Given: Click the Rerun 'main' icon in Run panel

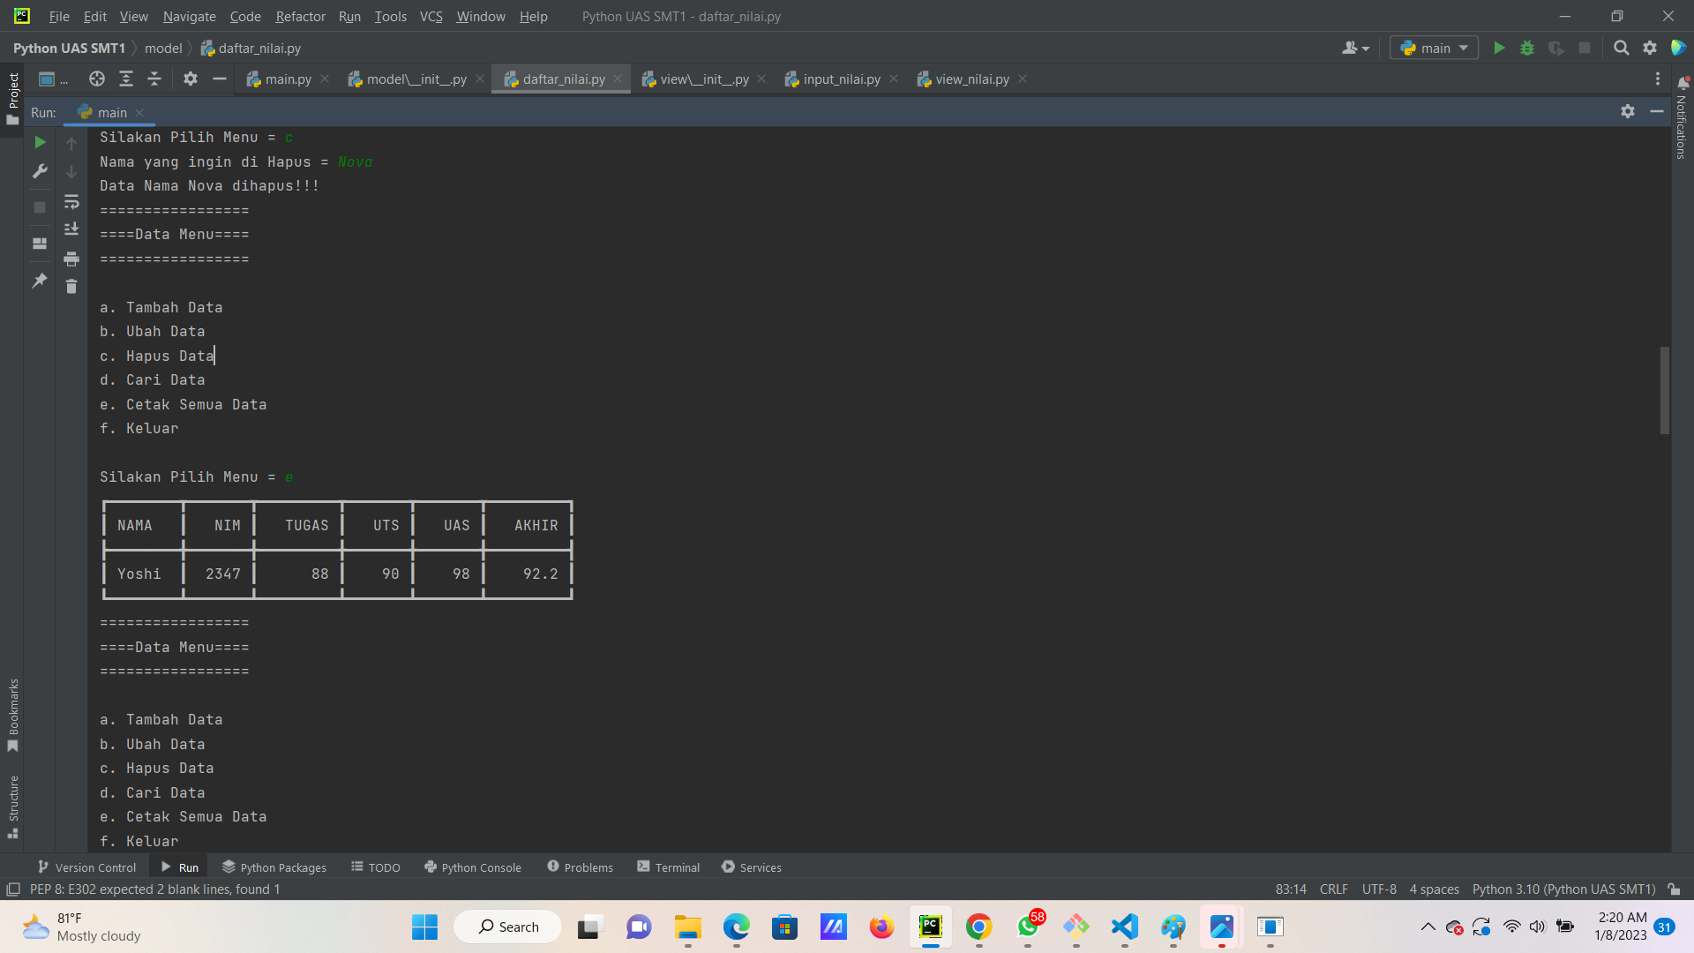Looking at the screenshot, I should [x=40, y=142].
